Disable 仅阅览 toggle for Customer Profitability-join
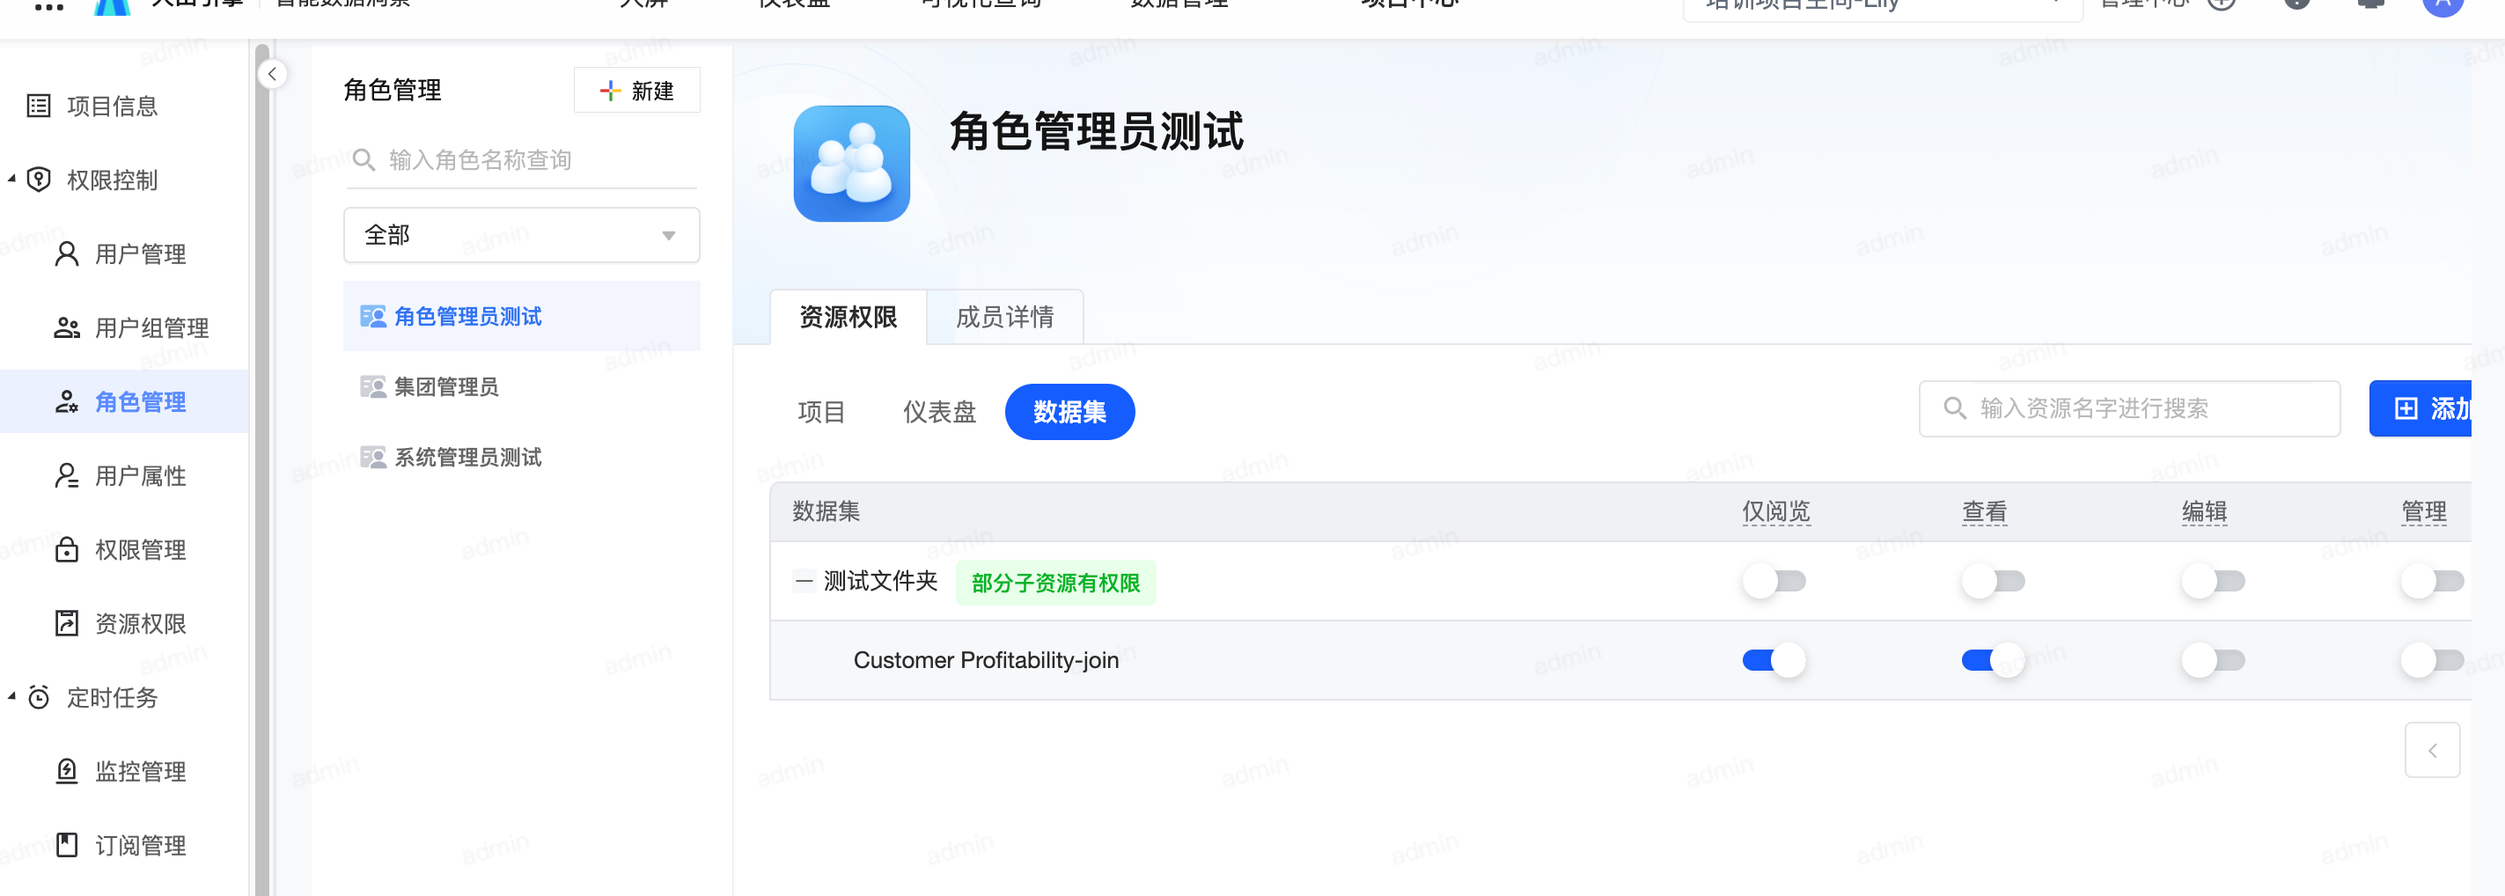 (1773, 661)
